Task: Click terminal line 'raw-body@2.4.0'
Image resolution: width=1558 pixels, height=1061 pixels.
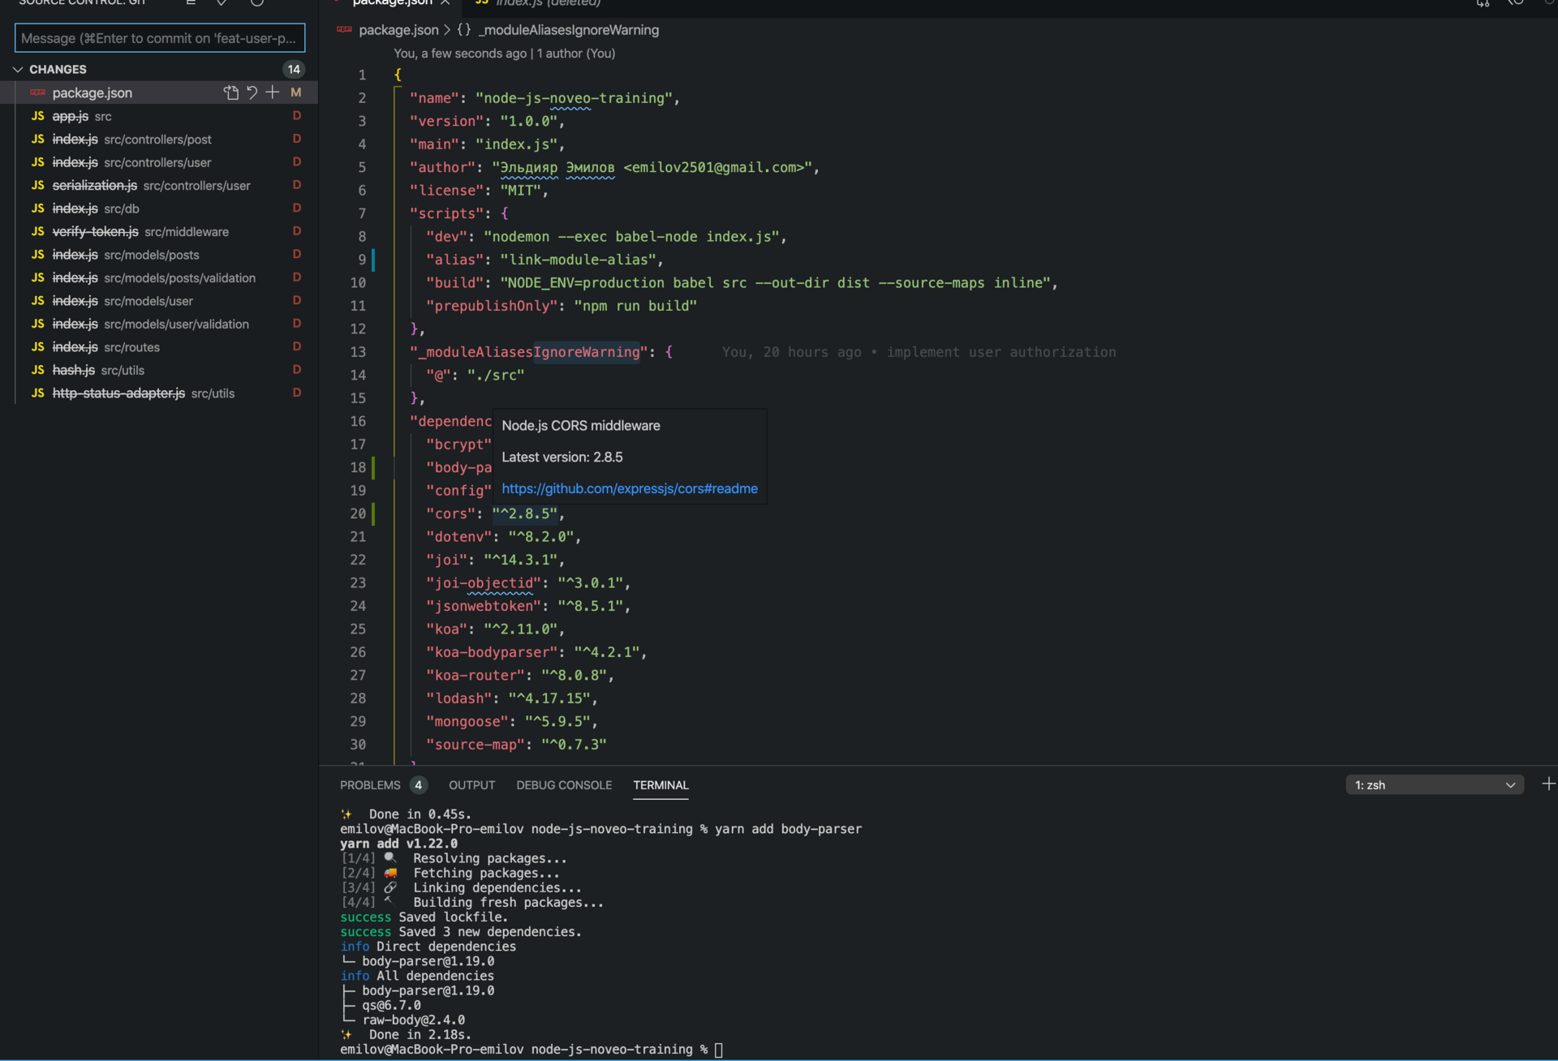Action: pos(414,1020)
